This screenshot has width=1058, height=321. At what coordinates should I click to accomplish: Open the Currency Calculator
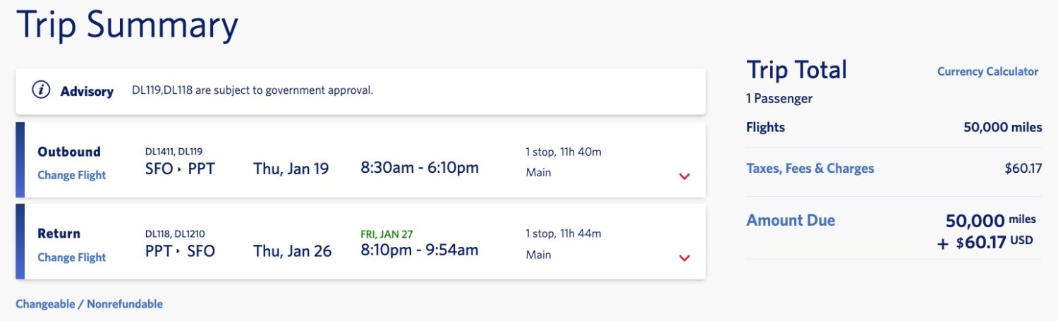(987, 71)
